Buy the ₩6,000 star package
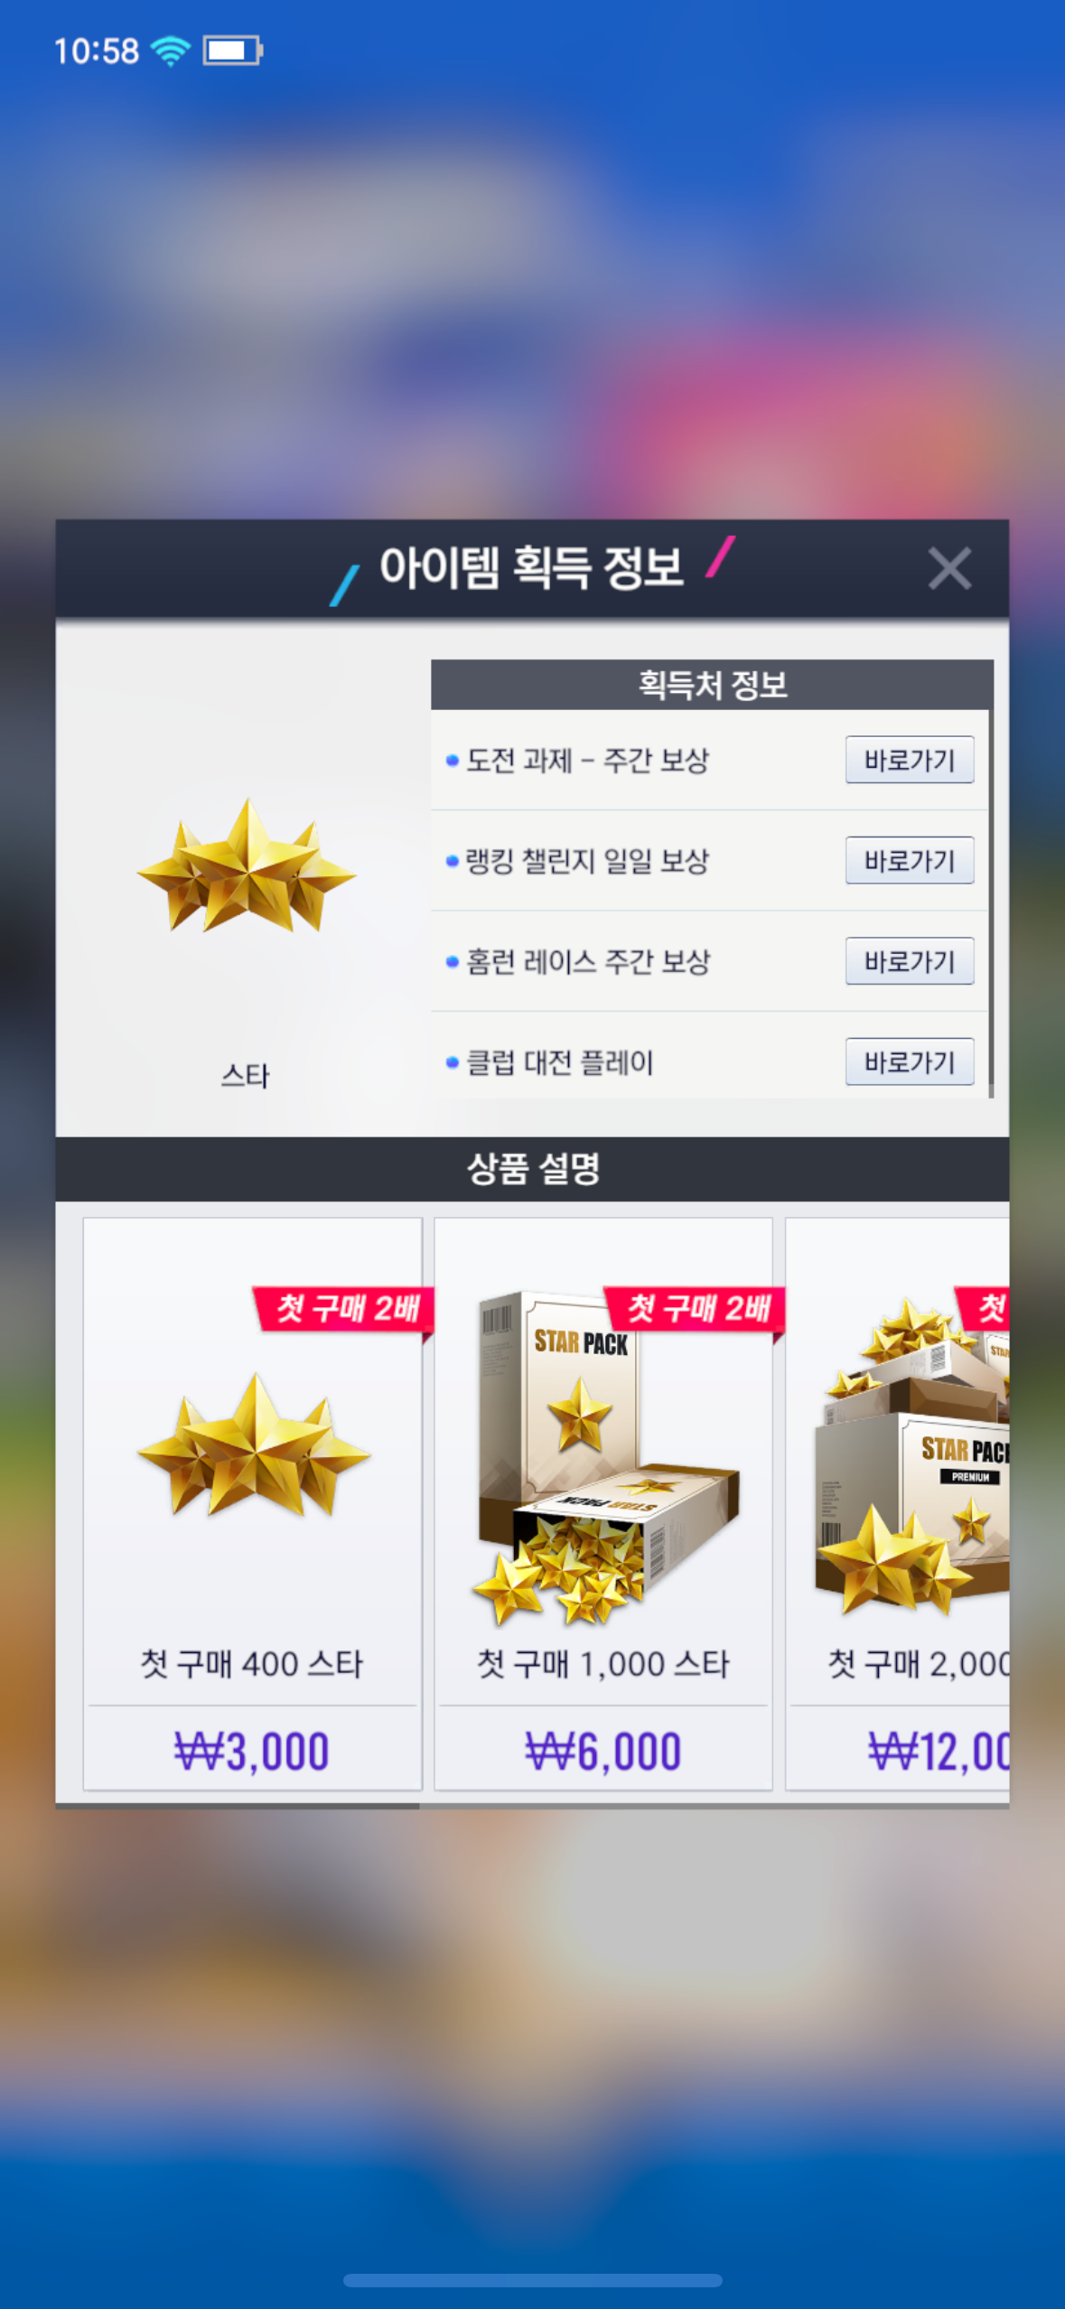The height and width of the screenshot is (2309, 1065). 603,1751
